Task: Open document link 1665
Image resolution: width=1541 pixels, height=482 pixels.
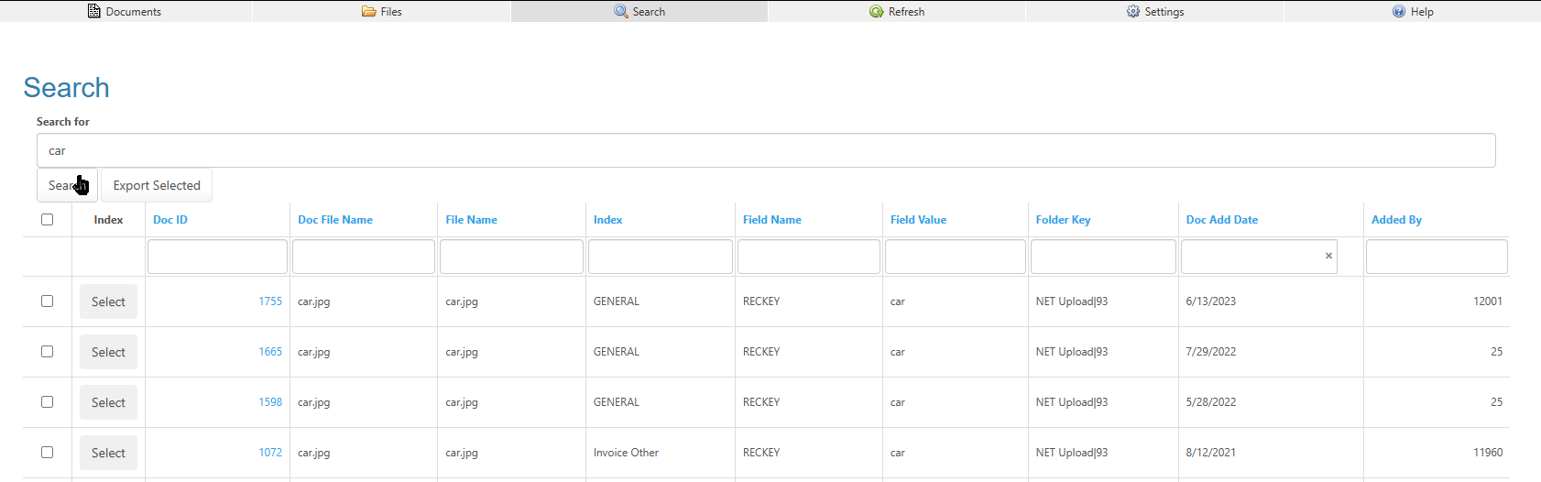Action: (270, 352)
